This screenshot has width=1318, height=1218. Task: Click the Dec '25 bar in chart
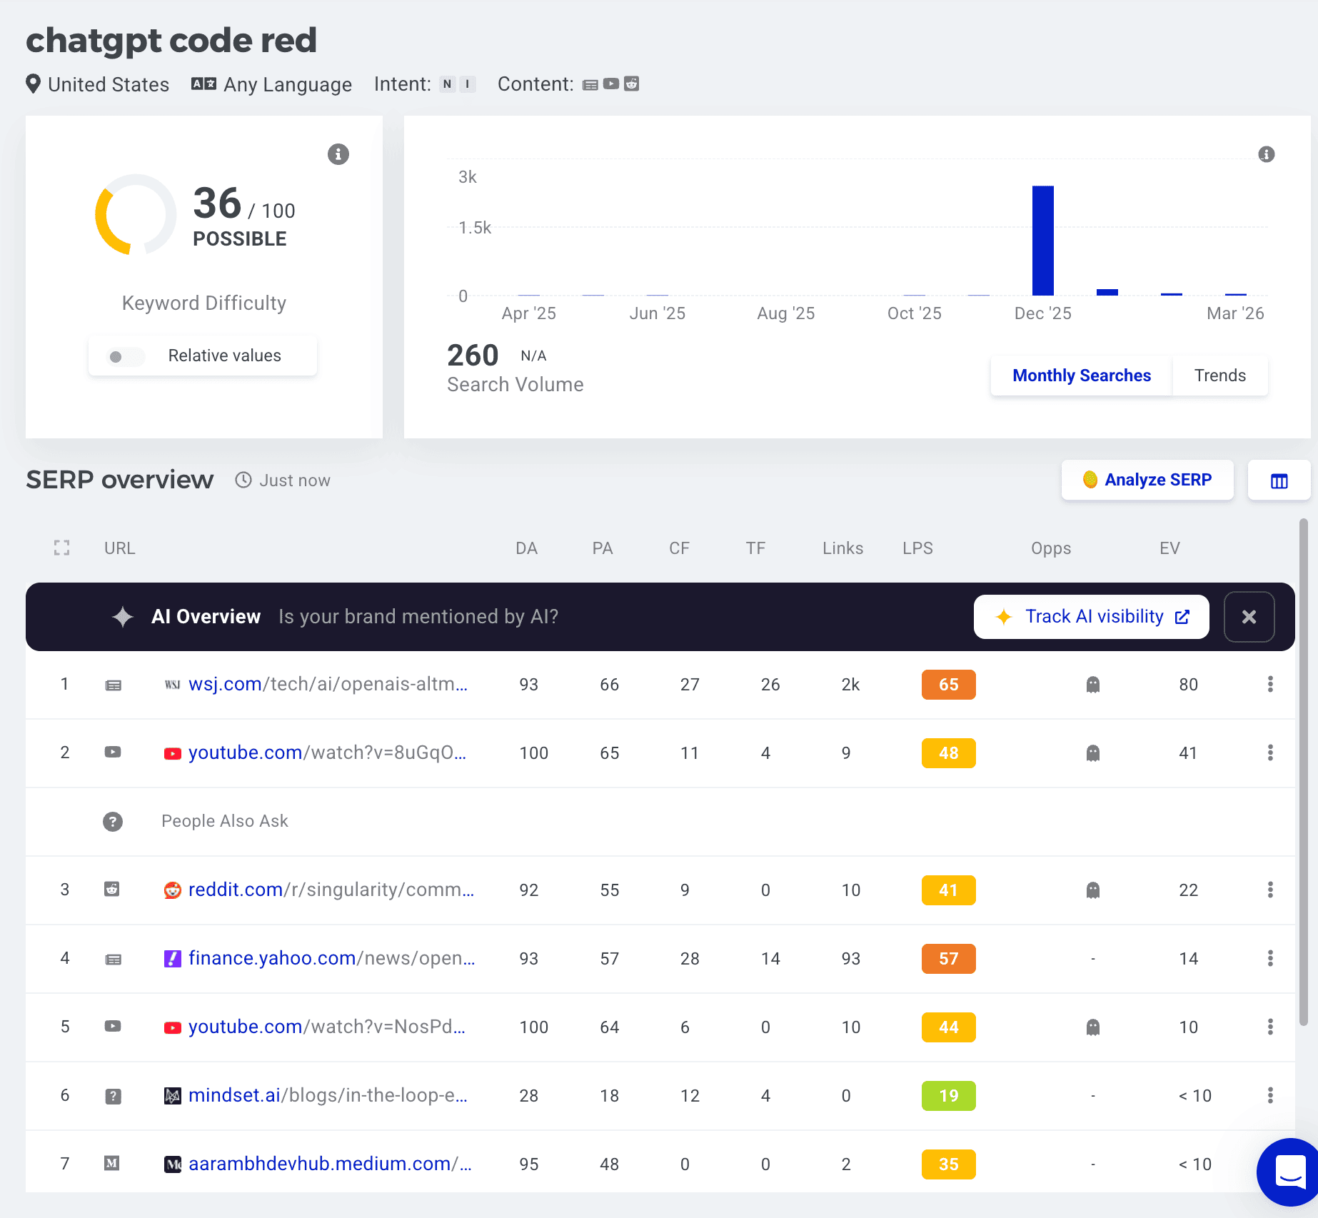(1042, 241)
